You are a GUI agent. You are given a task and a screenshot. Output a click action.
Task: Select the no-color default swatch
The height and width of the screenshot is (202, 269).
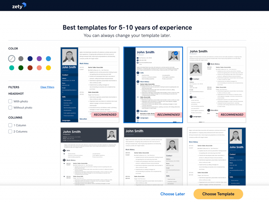click(x=12, y=59)
